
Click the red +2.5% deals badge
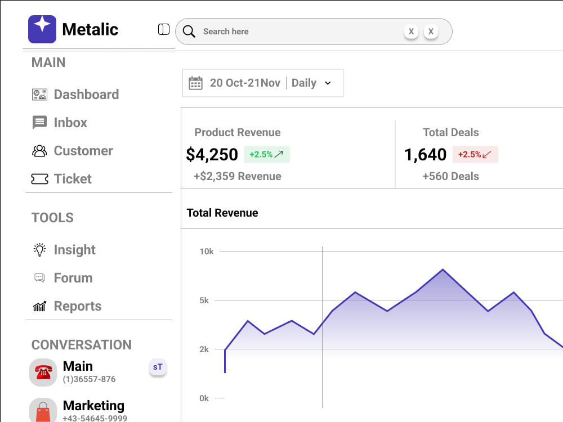pyautogui.click(x=475, y=154)
